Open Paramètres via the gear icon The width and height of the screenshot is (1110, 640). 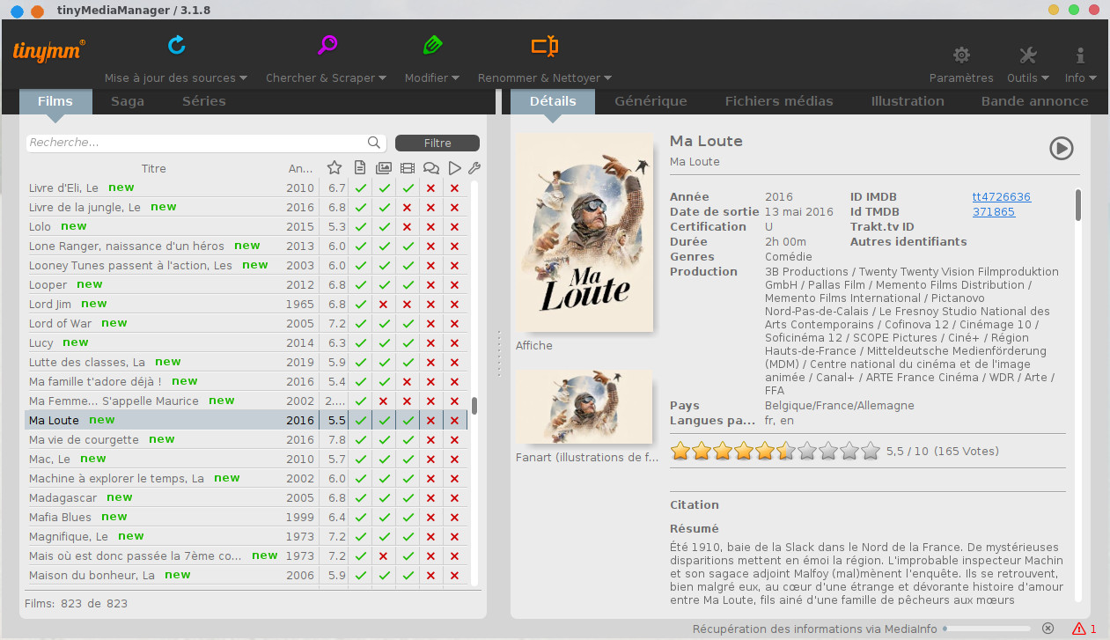(961, 55)
